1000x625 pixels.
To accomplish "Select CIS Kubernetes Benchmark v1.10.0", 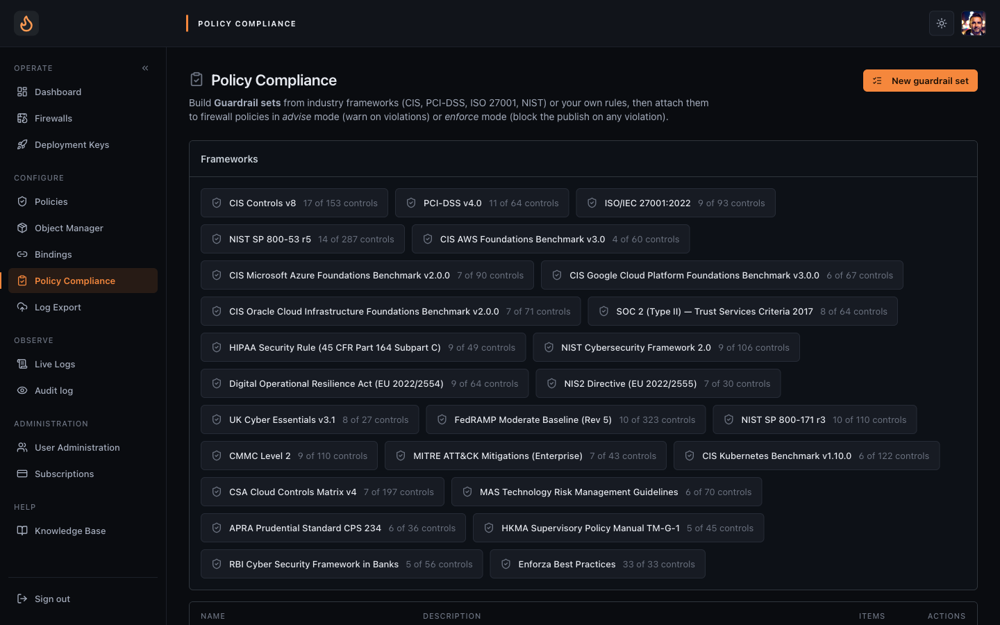I will pos(806,456).
